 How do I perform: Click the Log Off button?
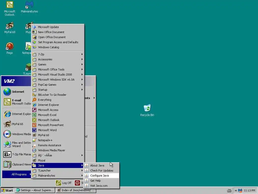[x=63, y=183]
